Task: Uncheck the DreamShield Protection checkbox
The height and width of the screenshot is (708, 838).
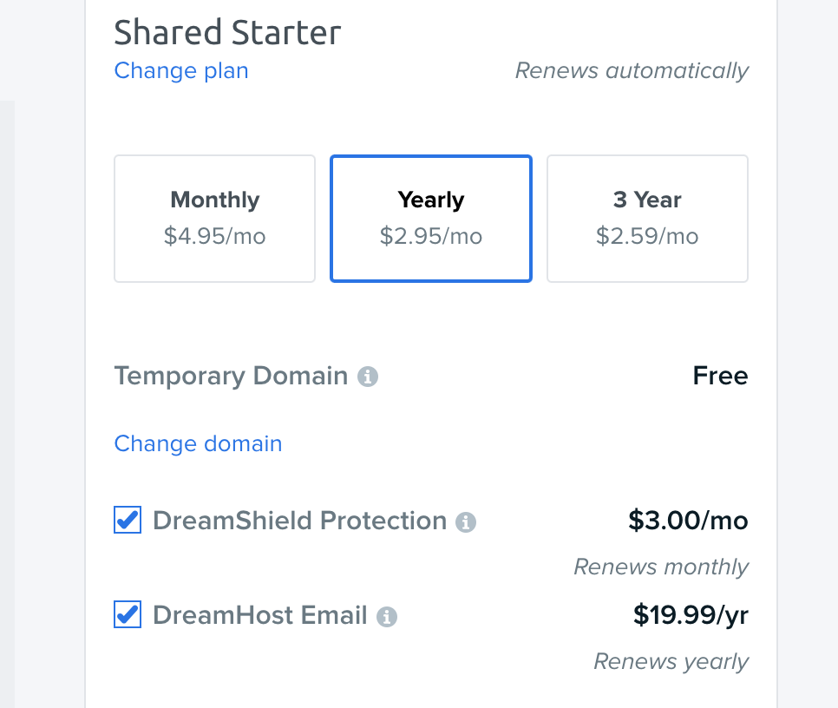Action: click(127, 520)
